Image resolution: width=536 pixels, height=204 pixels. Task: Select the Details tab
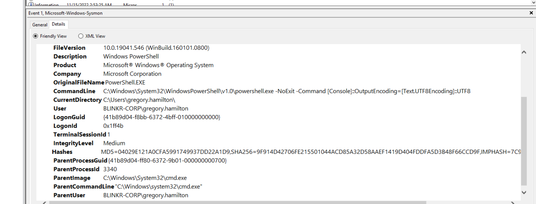click(x=58, y=24)
